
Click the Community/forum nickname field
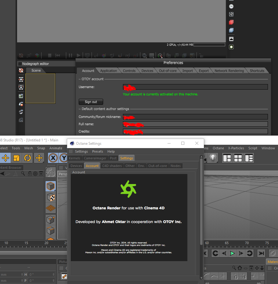(195, 117)
